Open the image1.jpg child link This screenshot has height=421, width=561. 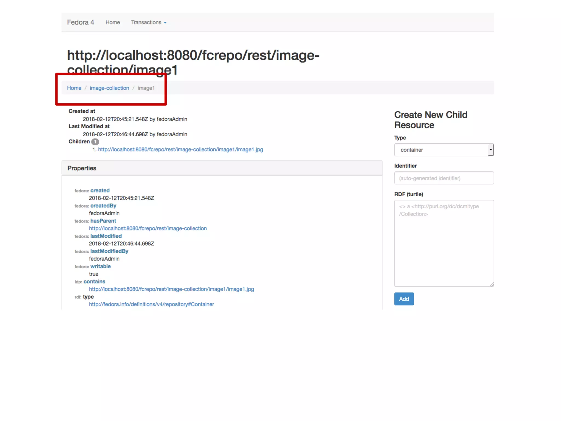coord(181,150)
